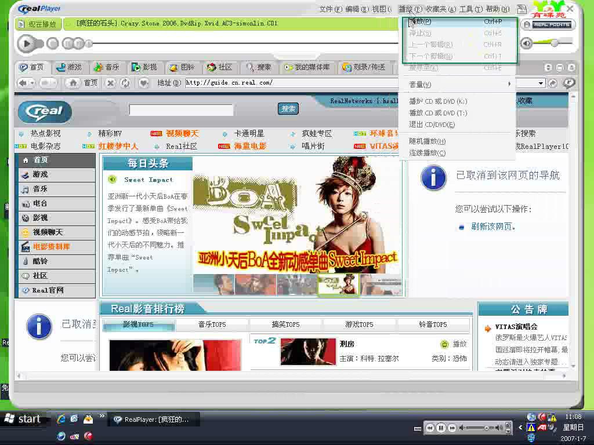594x445 pixels.
Task: Click the browser back arrow icon
Action: [x=23, y=83]
